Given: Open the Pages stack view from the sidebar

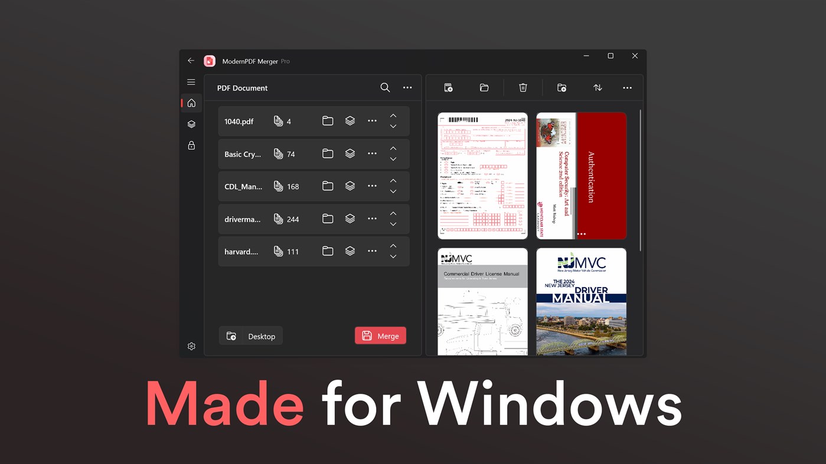Looking at the screenshot, I should [191, 124].
